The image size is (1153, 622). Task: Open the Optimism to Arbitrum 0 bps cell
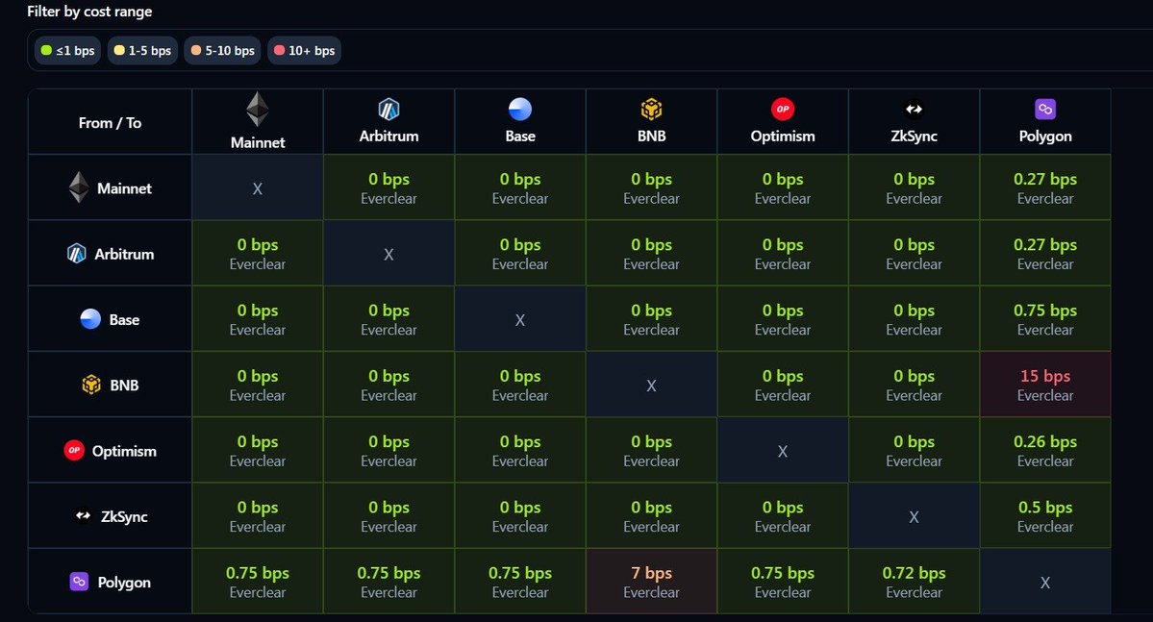(389, 450)
